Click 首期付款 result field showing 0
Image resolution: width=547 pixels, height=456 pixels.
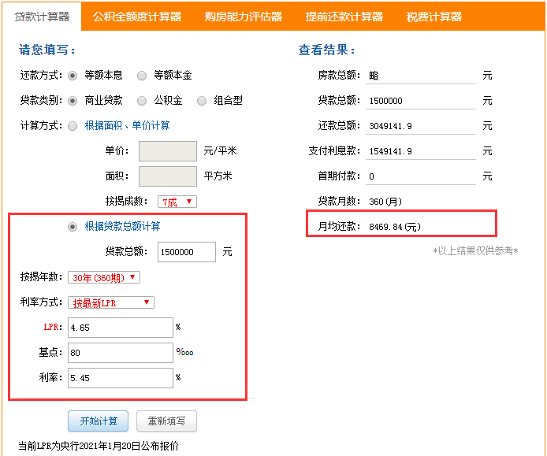(421, 176)
